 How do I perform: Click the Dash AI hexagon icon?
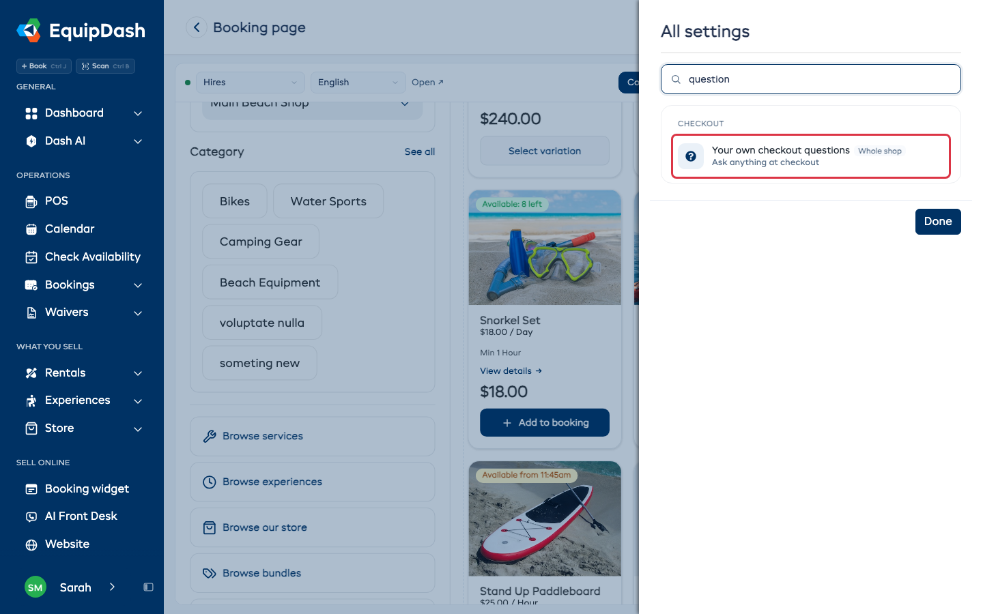click(31, 141)
